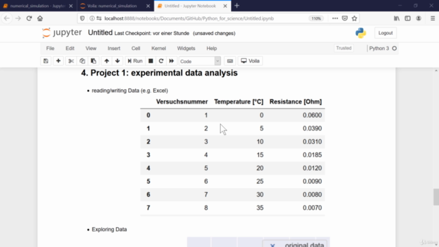Click the Resistance [Ohm] column header
This screenshot has width=439, height=247.
pyautogui.click(x=296, y=102)
